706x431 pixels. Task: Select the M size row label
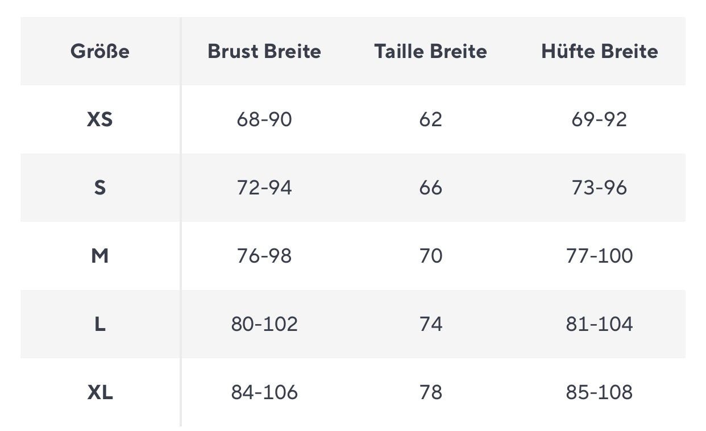[x=100, y=256]
